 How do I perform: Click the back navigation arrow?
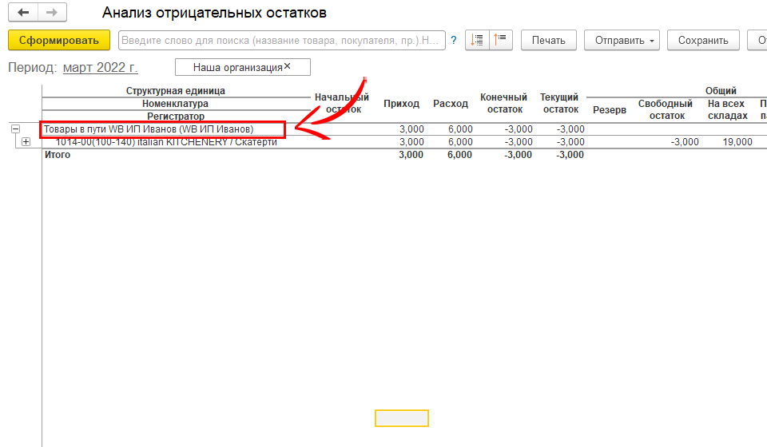coord(23,14)
